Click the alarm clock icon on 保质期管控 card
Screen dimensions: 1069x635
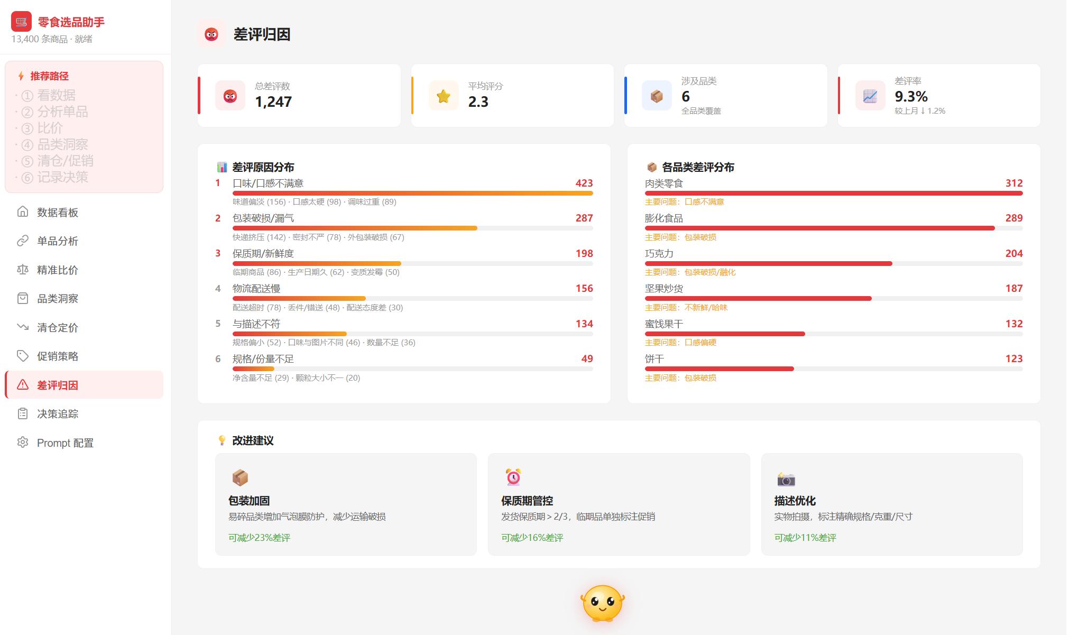pyautogui.click(x=513, y=477)
